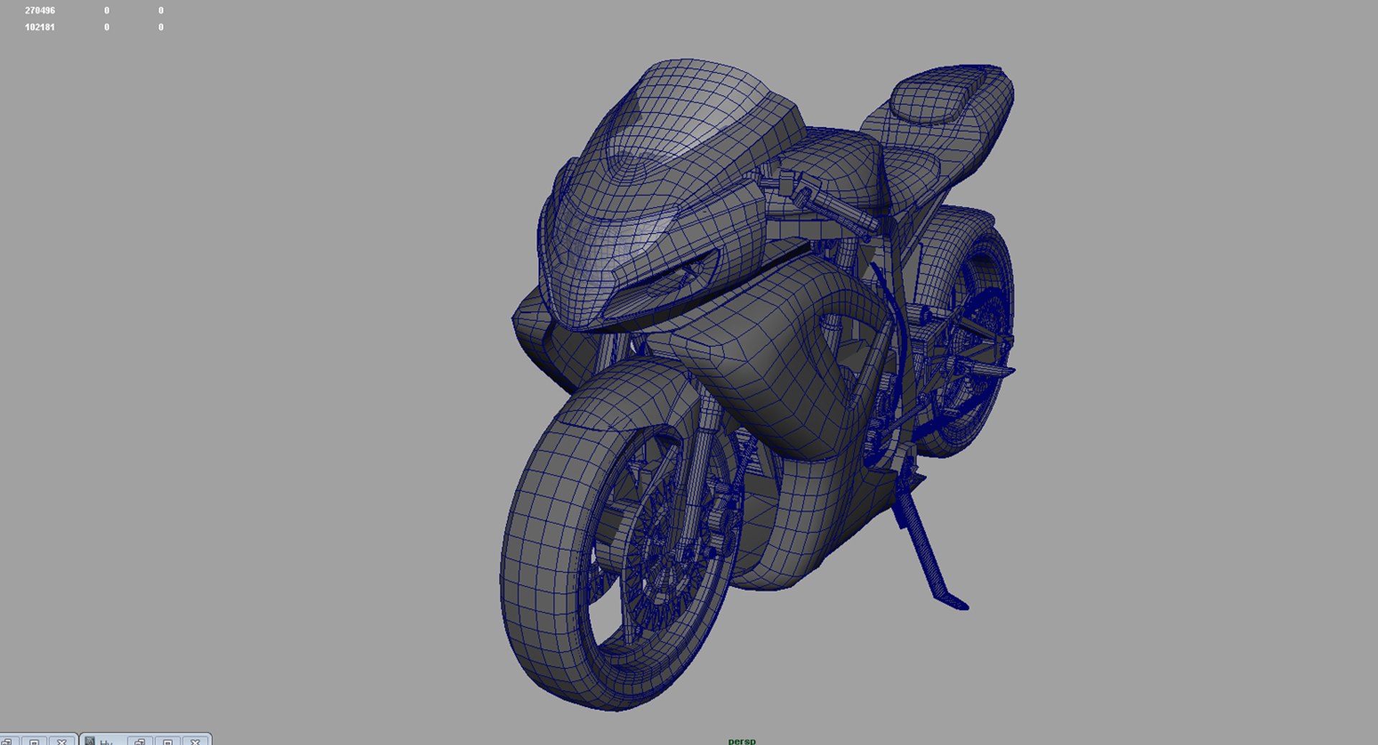Close the minimized Hy window
The width and height of the screenshot is (1378, 745).
point(194,741)
